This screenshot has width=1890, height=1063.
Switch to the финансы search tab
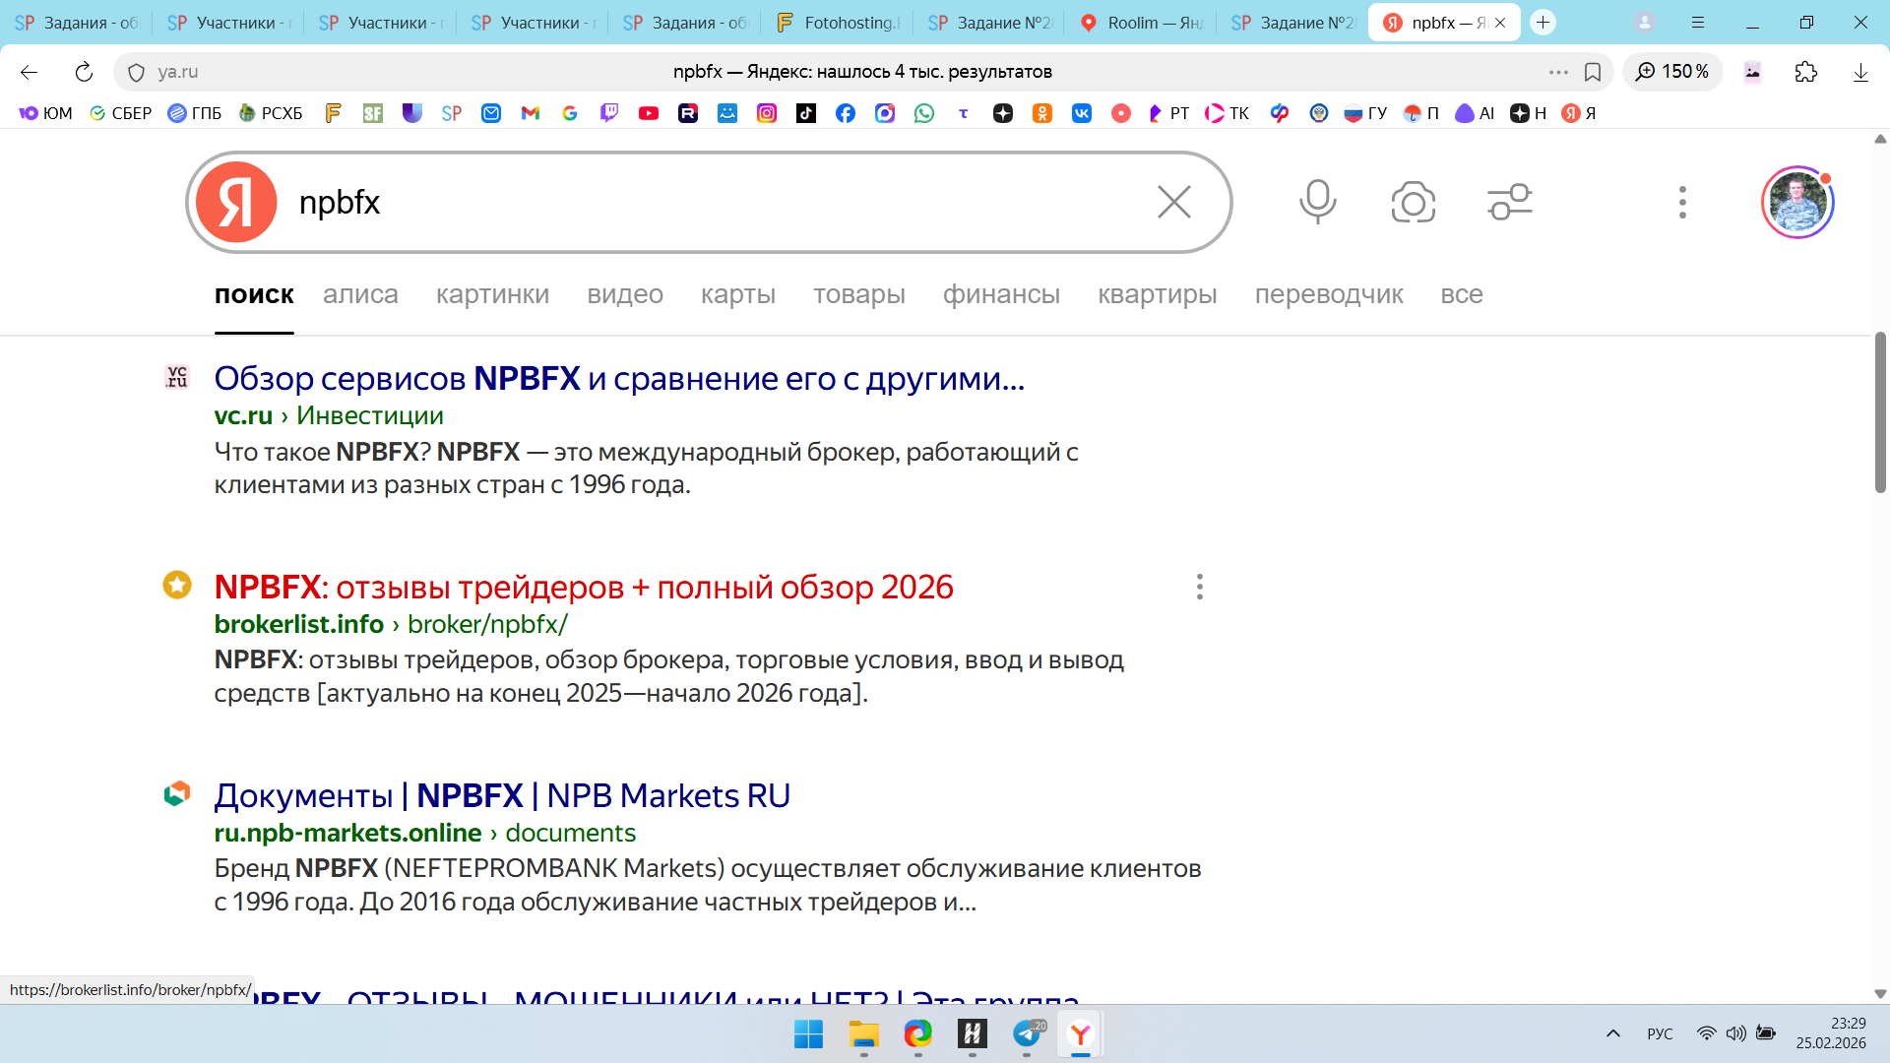click(x=1001, y=294)
